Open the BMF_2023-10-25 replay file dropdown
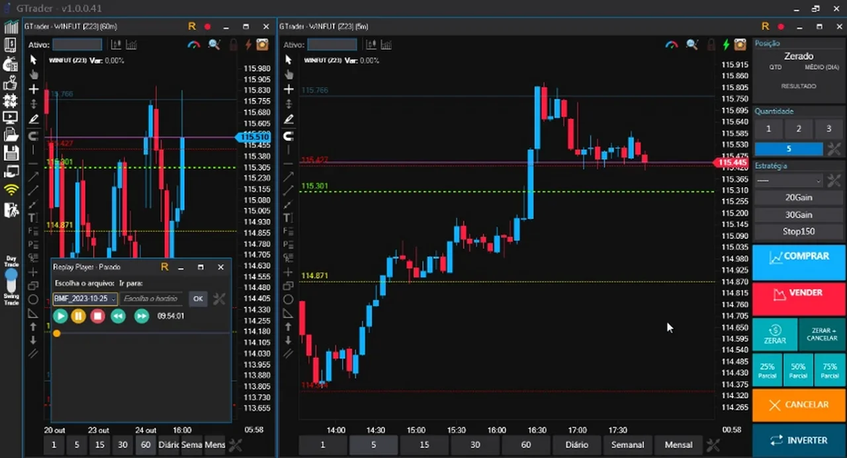This screenshot has width=847, height=458. (85, 299)
